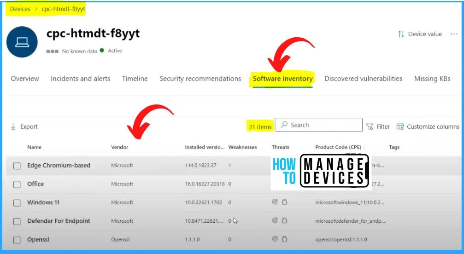Sort by the Installed version column header
This screenshot has height=254, width=464.
(x=205, y=147)
